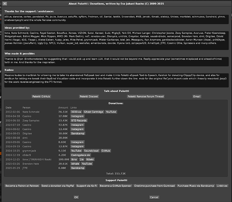Click the Amount column header

click(63, 107)
